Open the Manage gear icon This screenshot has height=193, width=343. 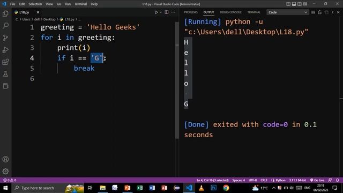tap(5, 171)
